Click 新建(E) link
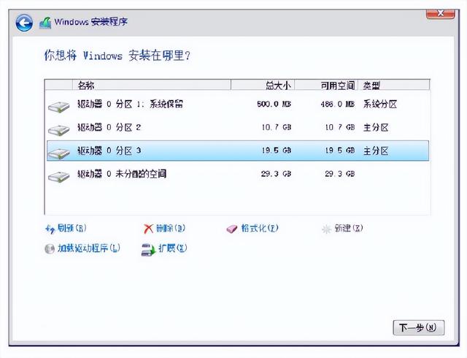 coord(349,228)
